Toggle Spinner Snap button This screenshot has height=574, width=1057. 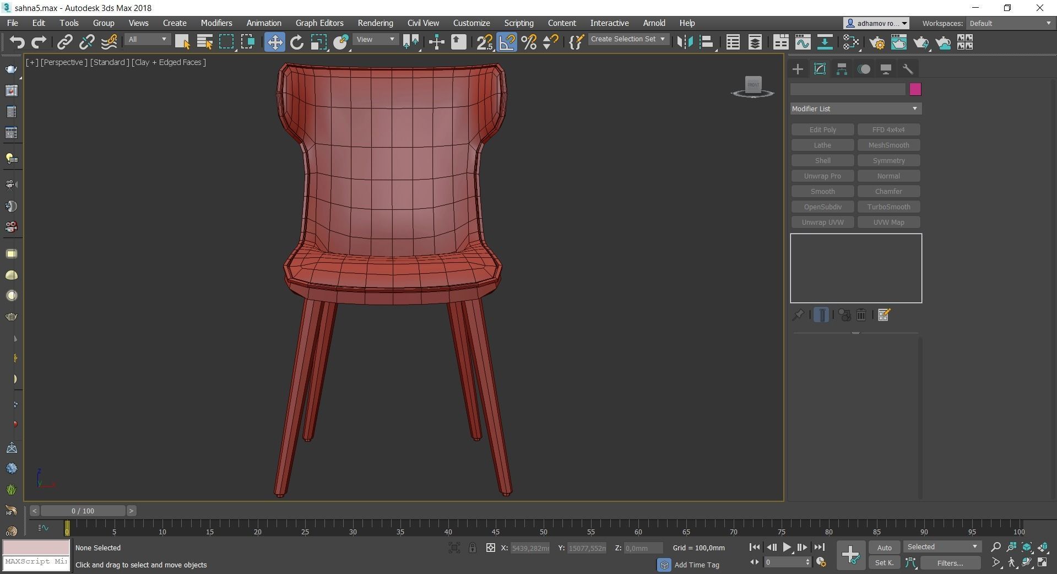click(x=550, y=42)
